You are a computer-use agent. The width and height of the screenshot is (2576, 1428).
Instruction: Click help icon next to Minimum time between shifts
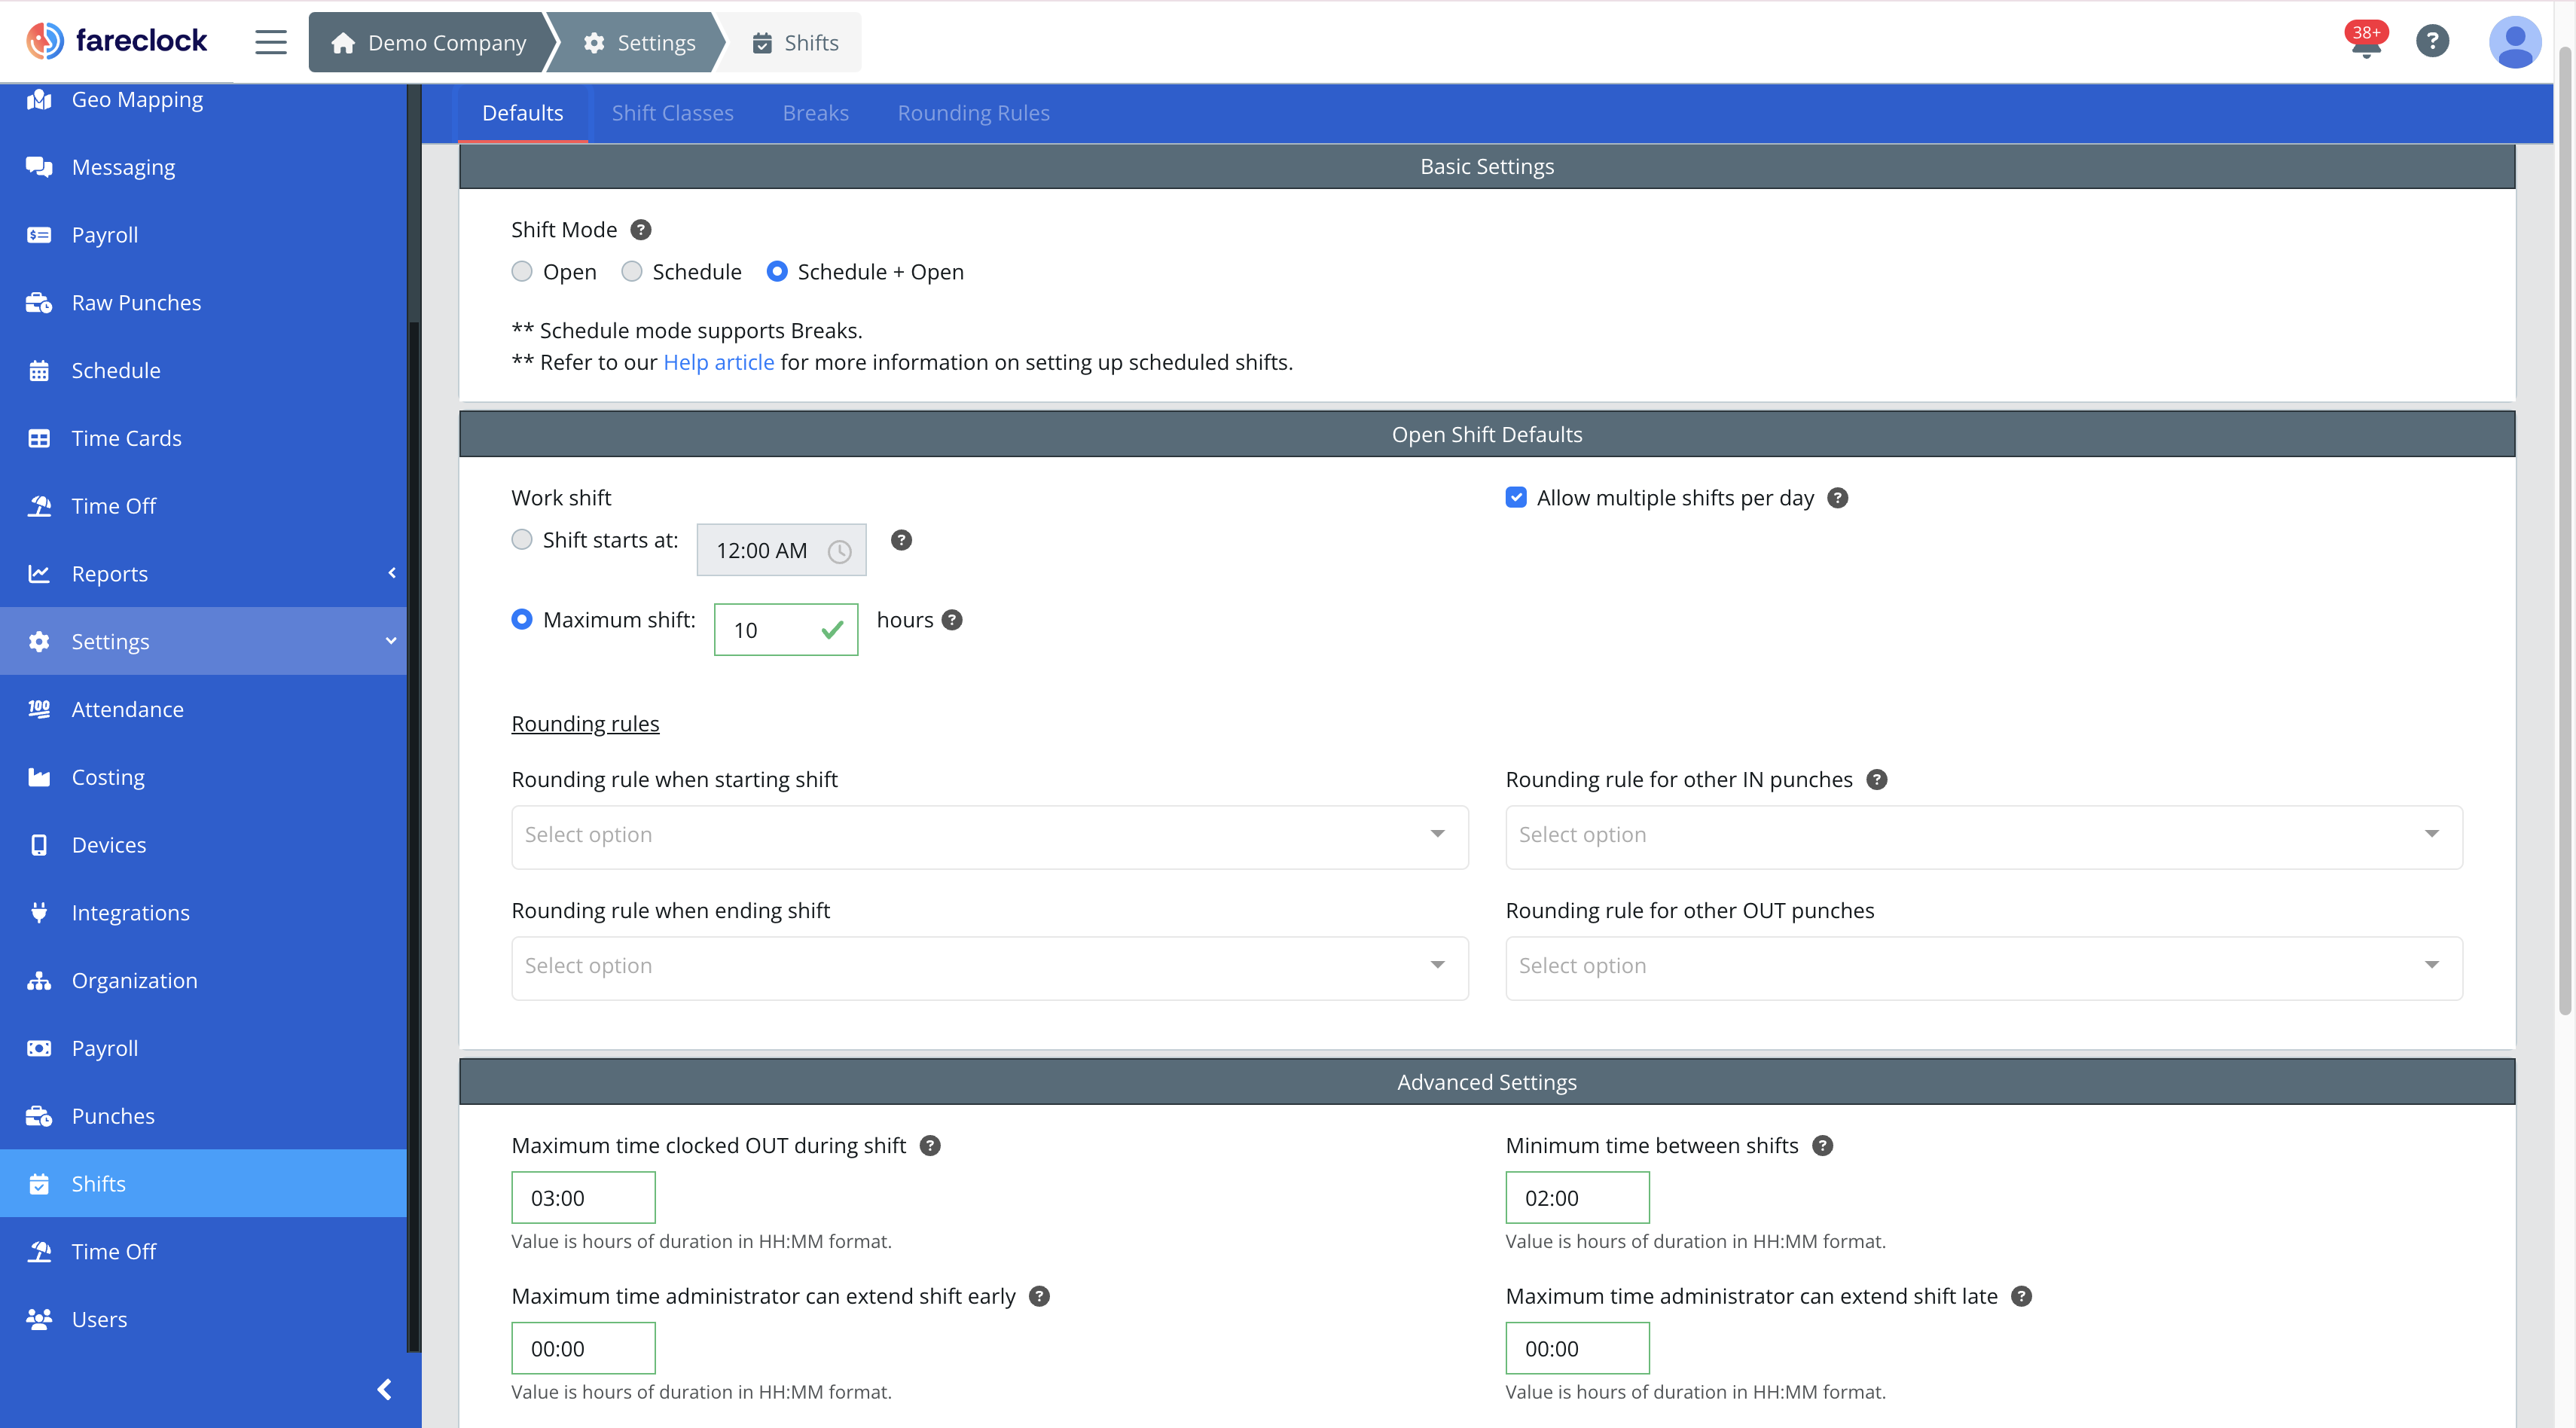[1823, 1146]
